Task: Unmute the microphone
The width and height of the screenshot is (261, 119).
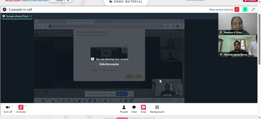Action: pos(21,109)
